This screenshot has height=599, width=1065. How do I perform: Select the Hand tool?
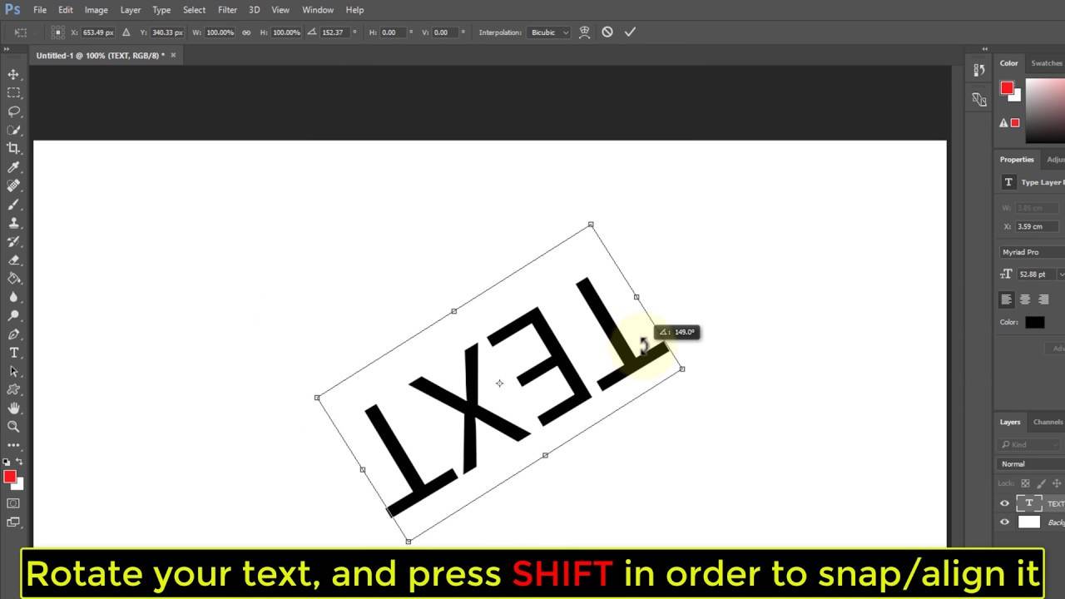[13, 408]
